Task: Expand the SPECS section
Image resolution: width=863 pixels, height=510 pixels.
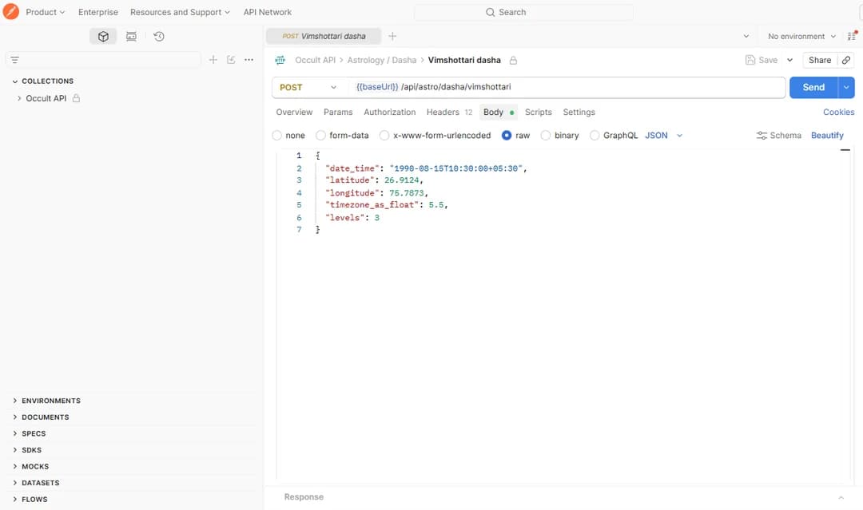Action: click(15, 433)
